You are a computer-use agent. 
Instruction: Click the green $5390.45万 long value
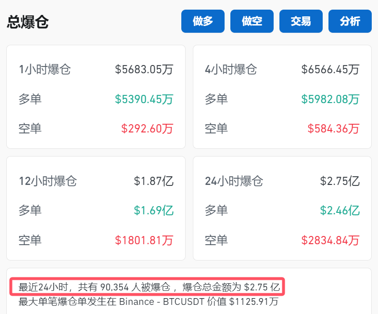pos(144,99)
